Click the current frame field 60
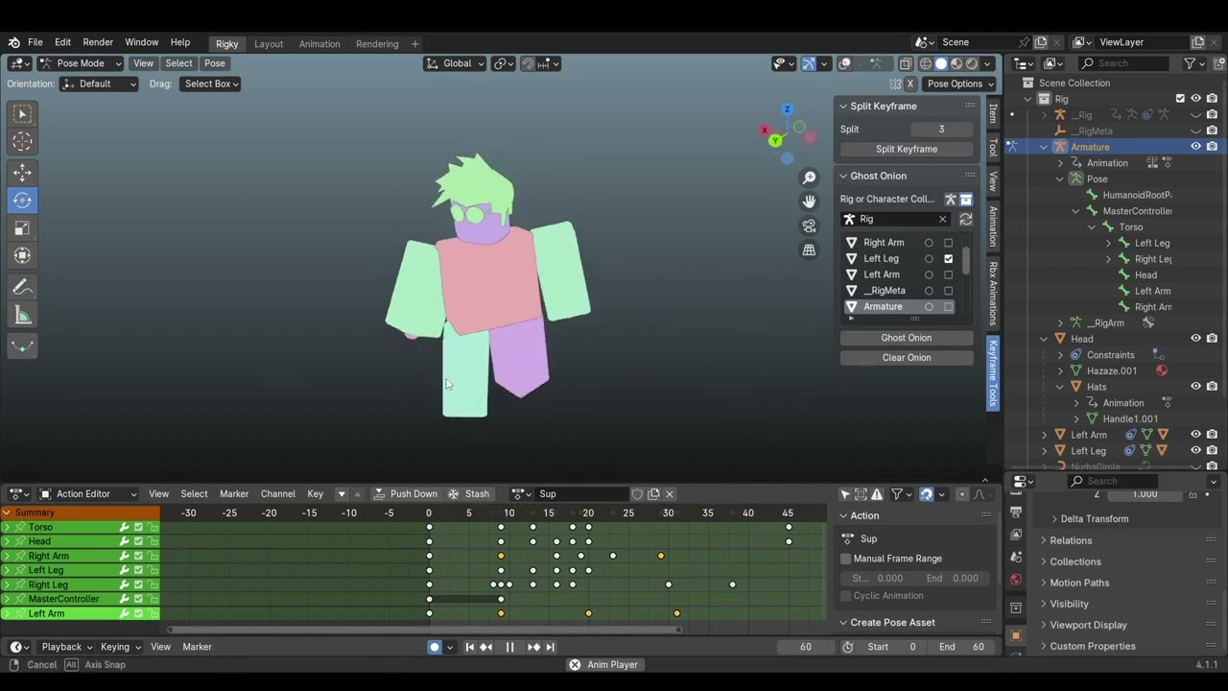Image resolution: width=1228 pixels, height=691 pixels. [805, 647]
